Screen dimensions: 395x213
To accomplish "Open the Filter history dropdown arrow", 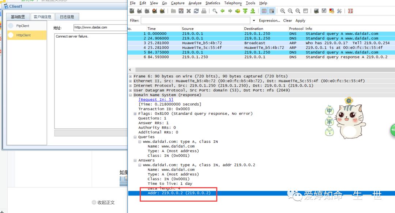I will click(x=254, y=21).
